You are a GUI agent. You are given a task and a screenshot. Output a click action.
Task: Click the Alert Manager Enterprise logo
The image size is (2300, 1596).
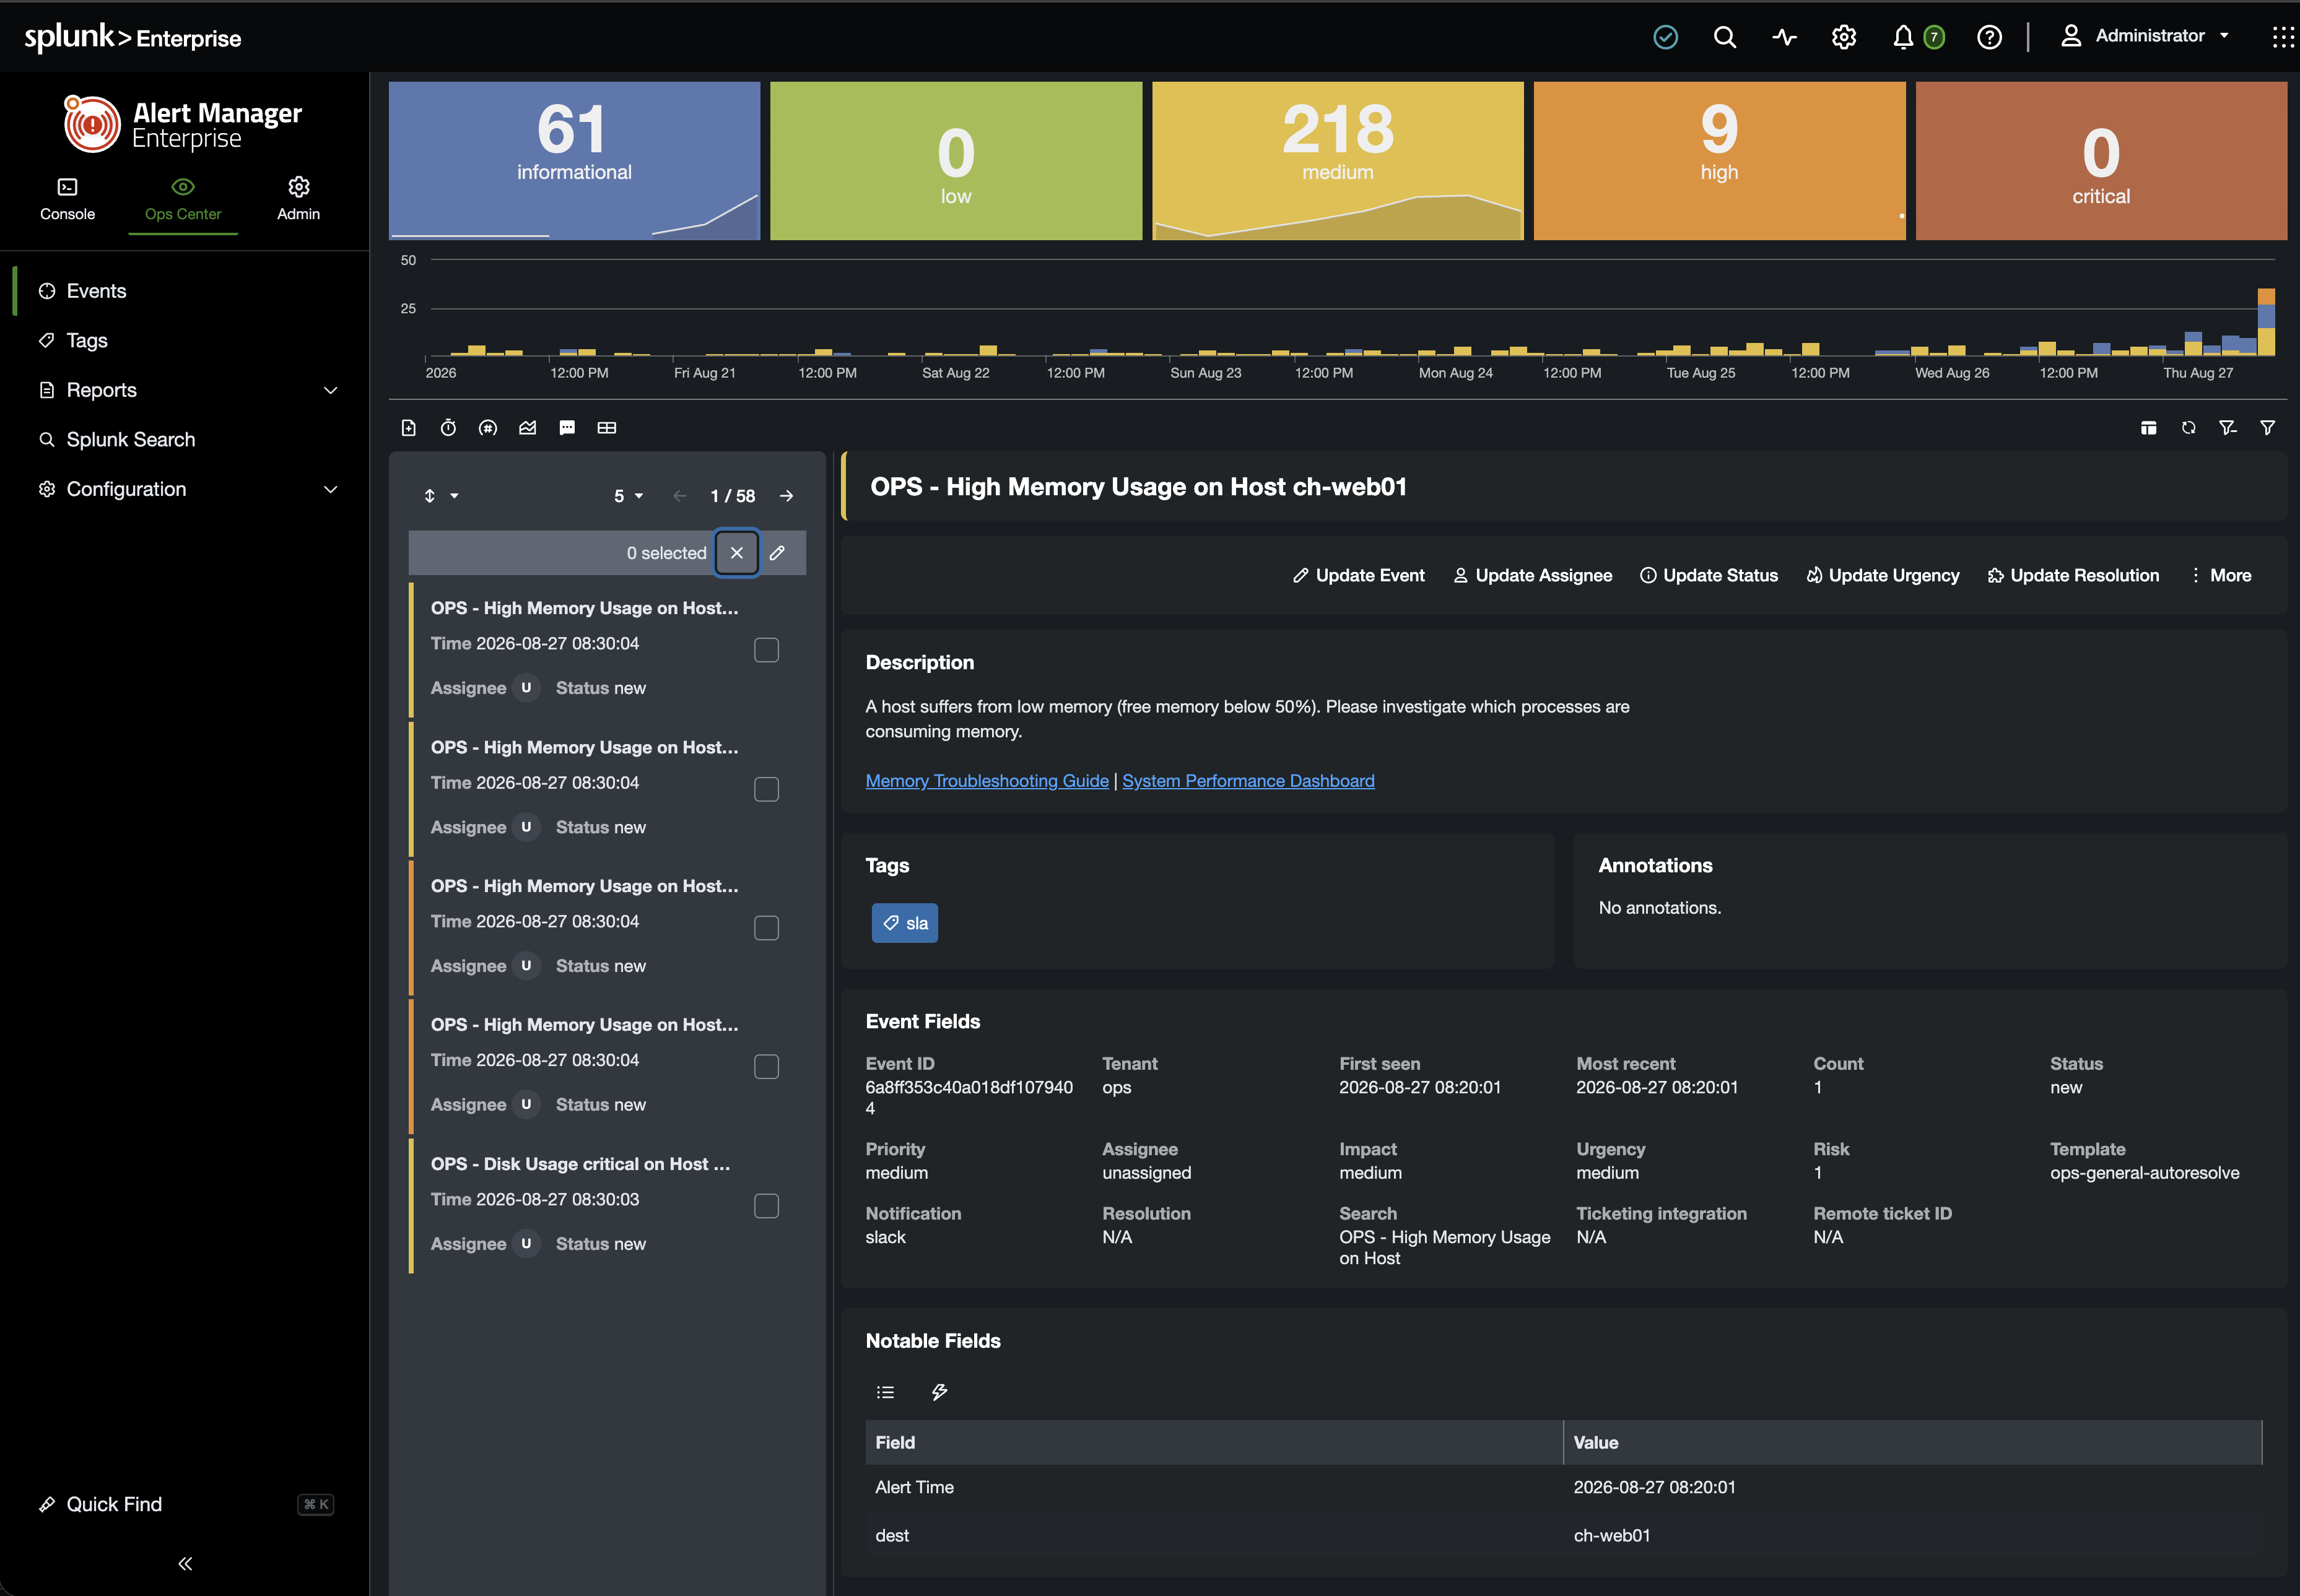[x=183, y=125]
